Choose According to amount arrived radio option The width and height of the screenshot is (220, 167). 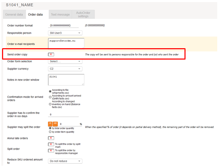50,97
